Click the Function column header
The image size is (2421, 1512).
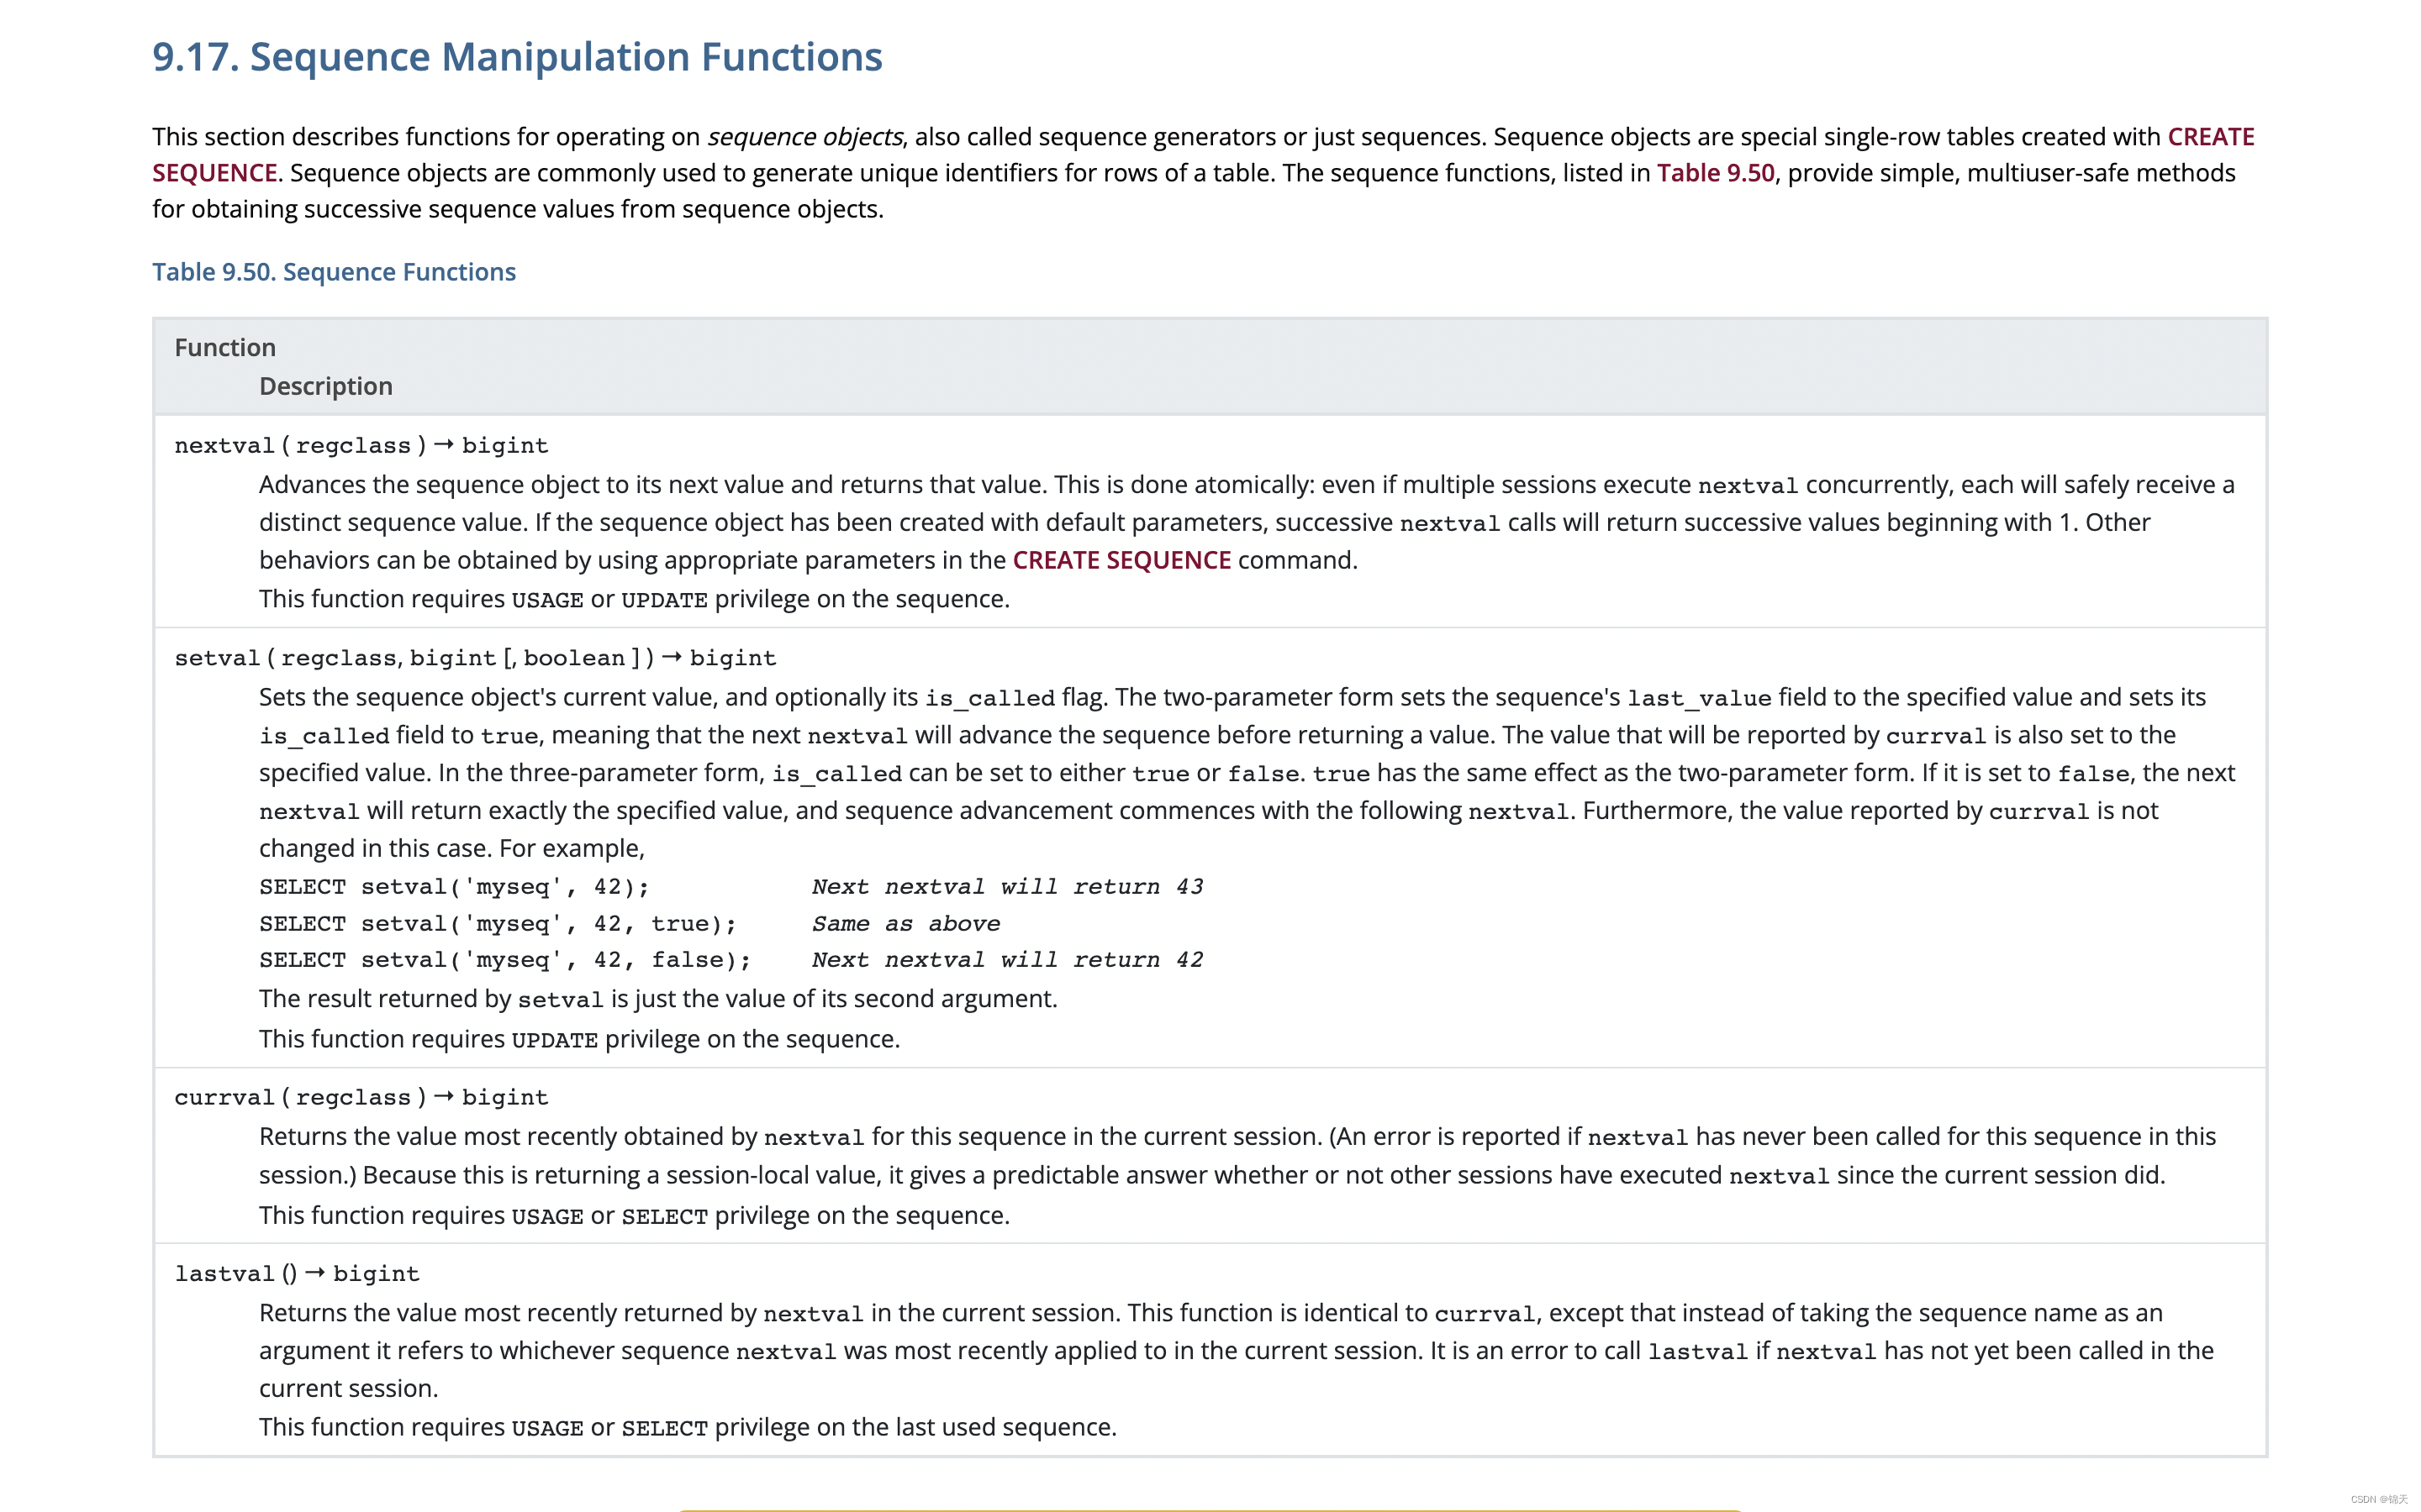pos(224,347)
